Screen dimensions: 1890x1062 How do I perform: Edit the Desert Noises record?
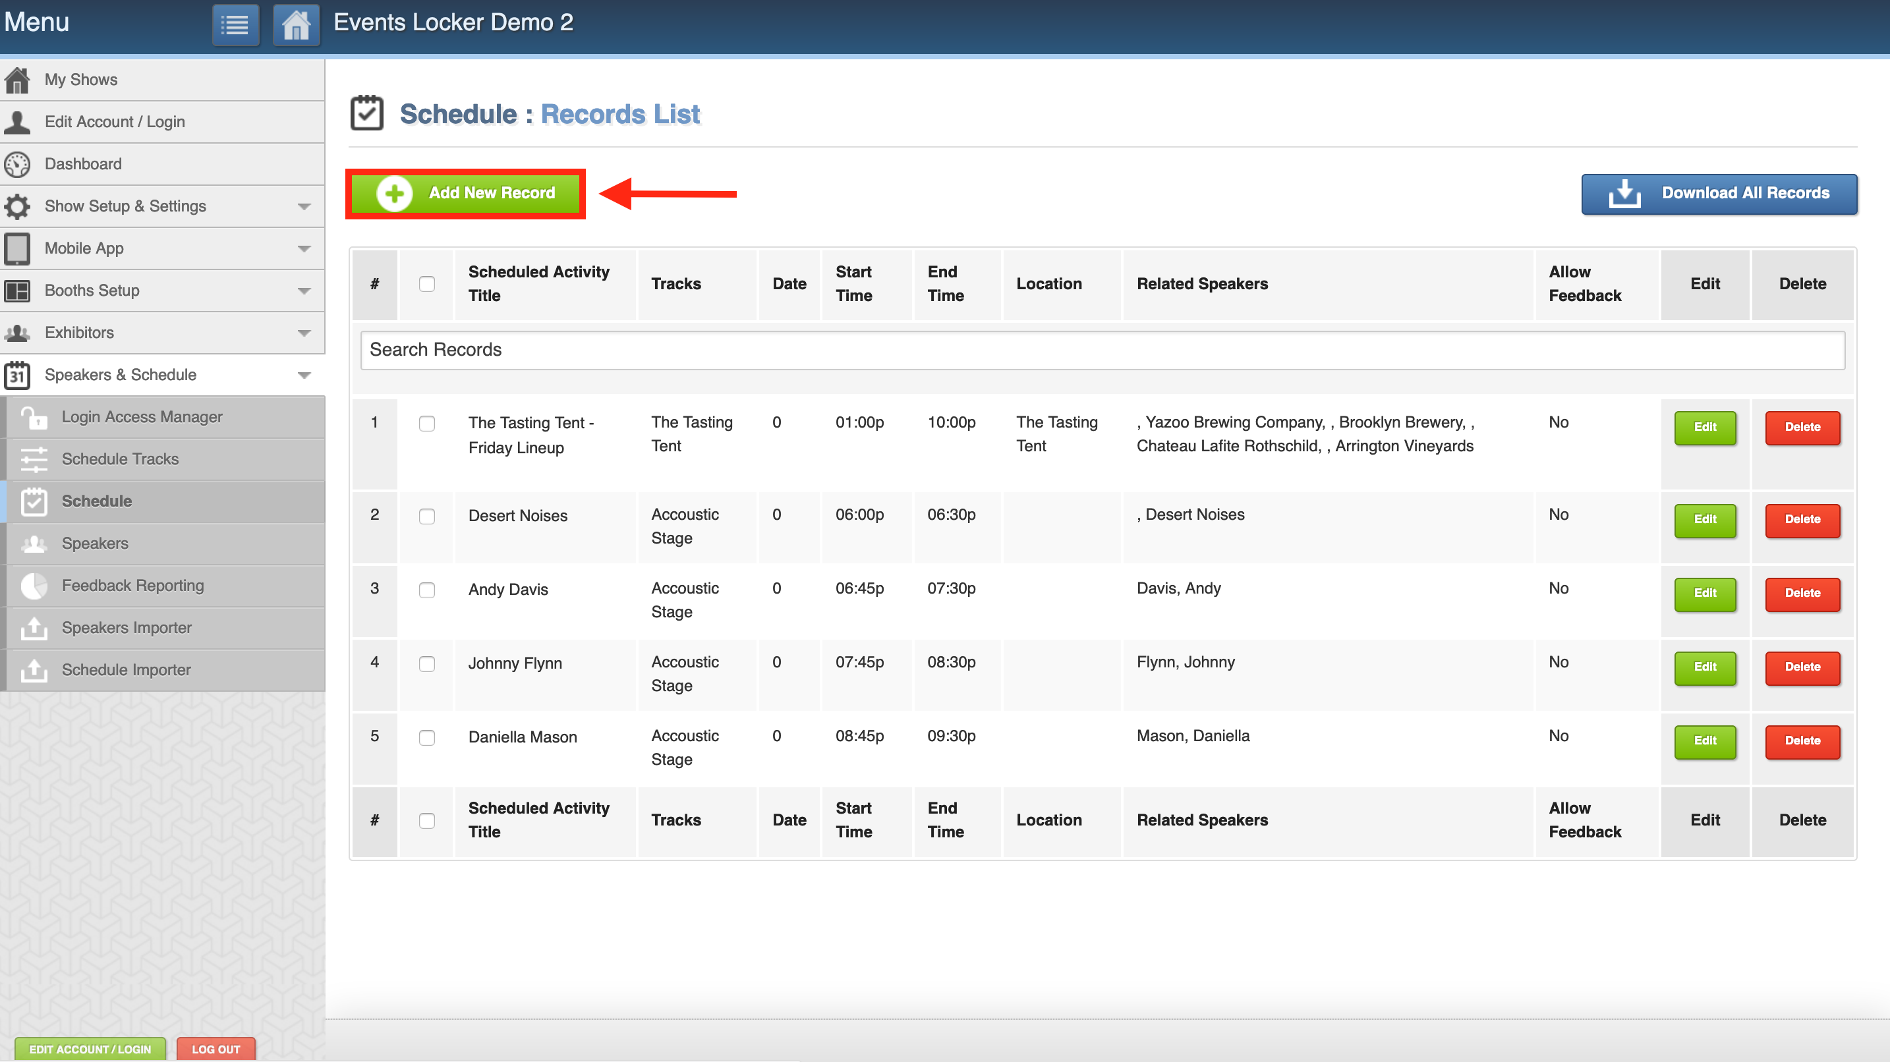pyautogui.click(x=1705, y=520)
